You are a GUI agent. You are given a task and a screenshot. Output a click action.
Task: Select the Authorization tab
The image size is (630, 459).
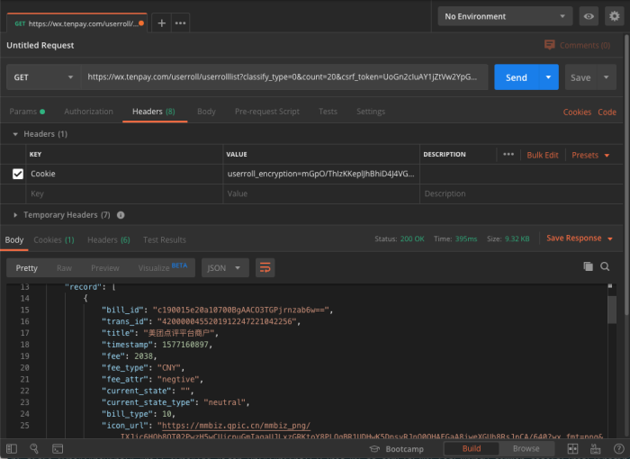point(88,112)
